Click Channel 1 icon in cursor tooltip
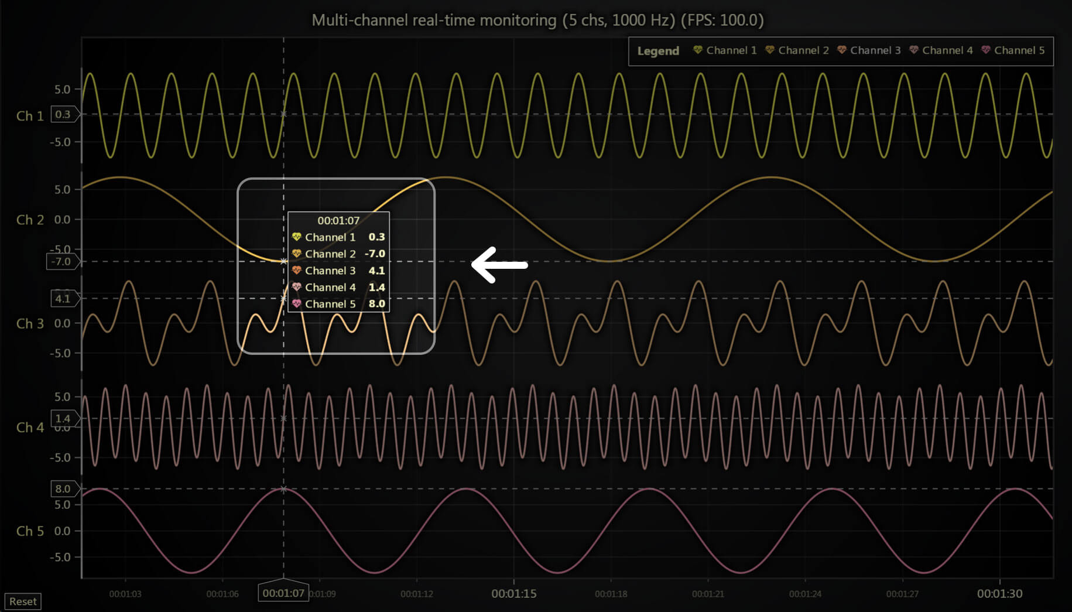 [296, 237]
